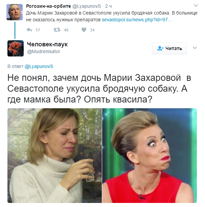Like the first tweet with heart icon
The width and height of the screenshot is (205, 207).
[x=84, y=30]
